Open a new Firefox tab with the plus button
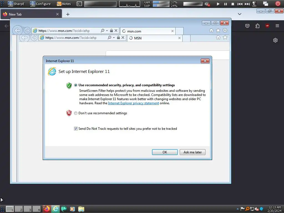The image size is (284, 213). 68,14
